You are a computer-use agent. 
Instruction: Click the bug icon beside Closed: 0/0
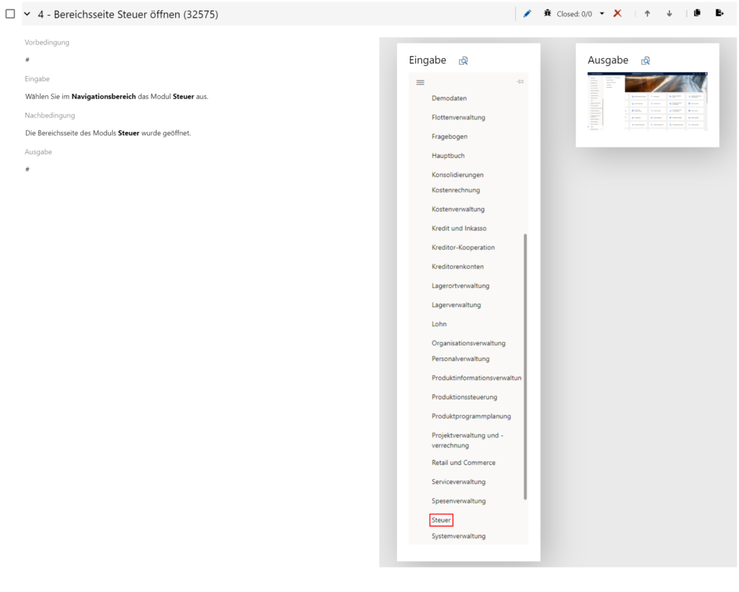pyautogui.click(x=548, y=14)
